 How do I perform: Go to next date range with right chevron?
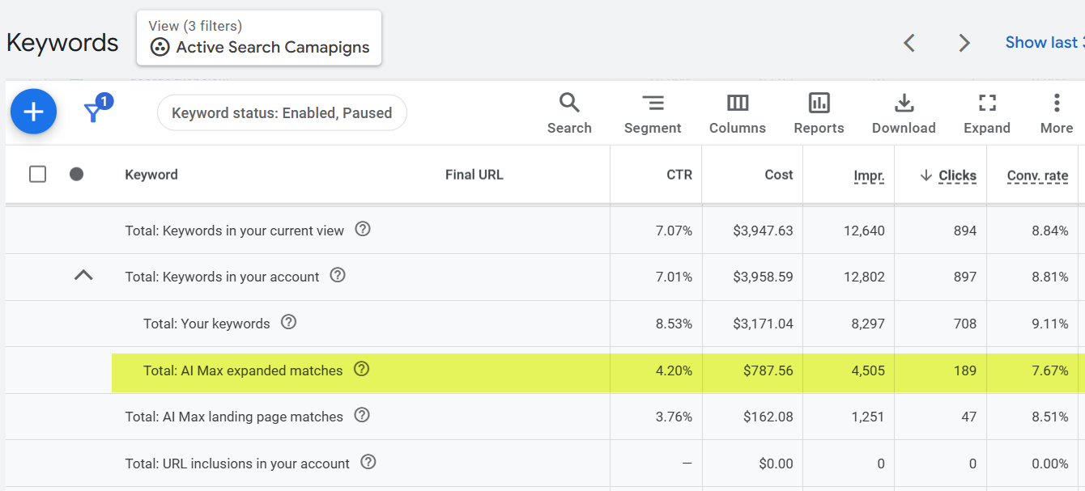(964, 42)
